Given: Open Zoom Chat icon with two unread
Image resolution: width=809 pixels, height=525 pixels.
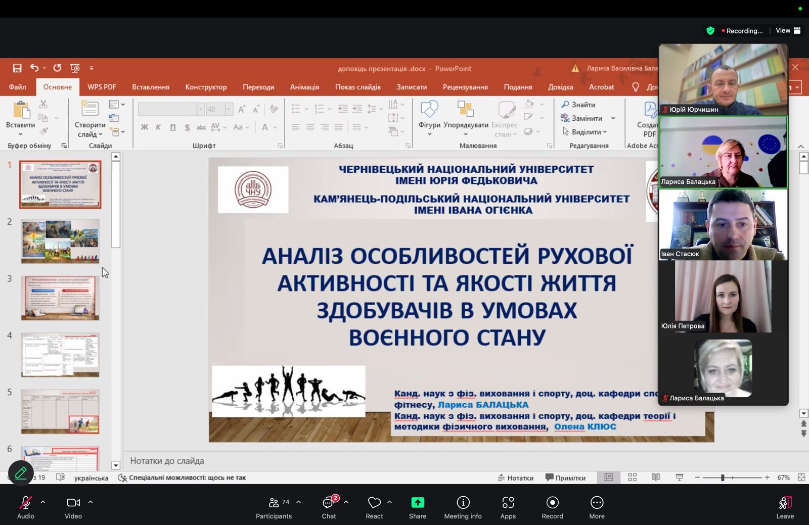Looking at the screenshot, I should coord(329,502).
